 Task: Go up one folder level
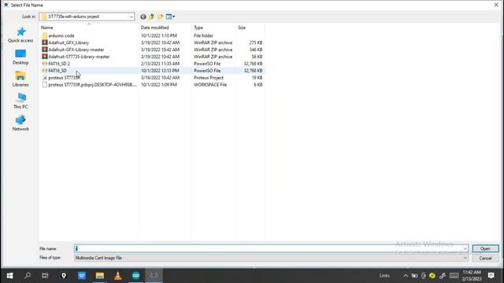(x=151, y=17)
